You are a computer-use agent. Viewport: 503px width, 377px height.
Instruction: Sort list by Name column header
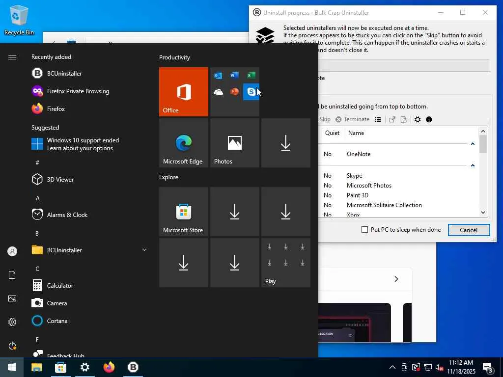pyautogui.click(x=356, y=133)
